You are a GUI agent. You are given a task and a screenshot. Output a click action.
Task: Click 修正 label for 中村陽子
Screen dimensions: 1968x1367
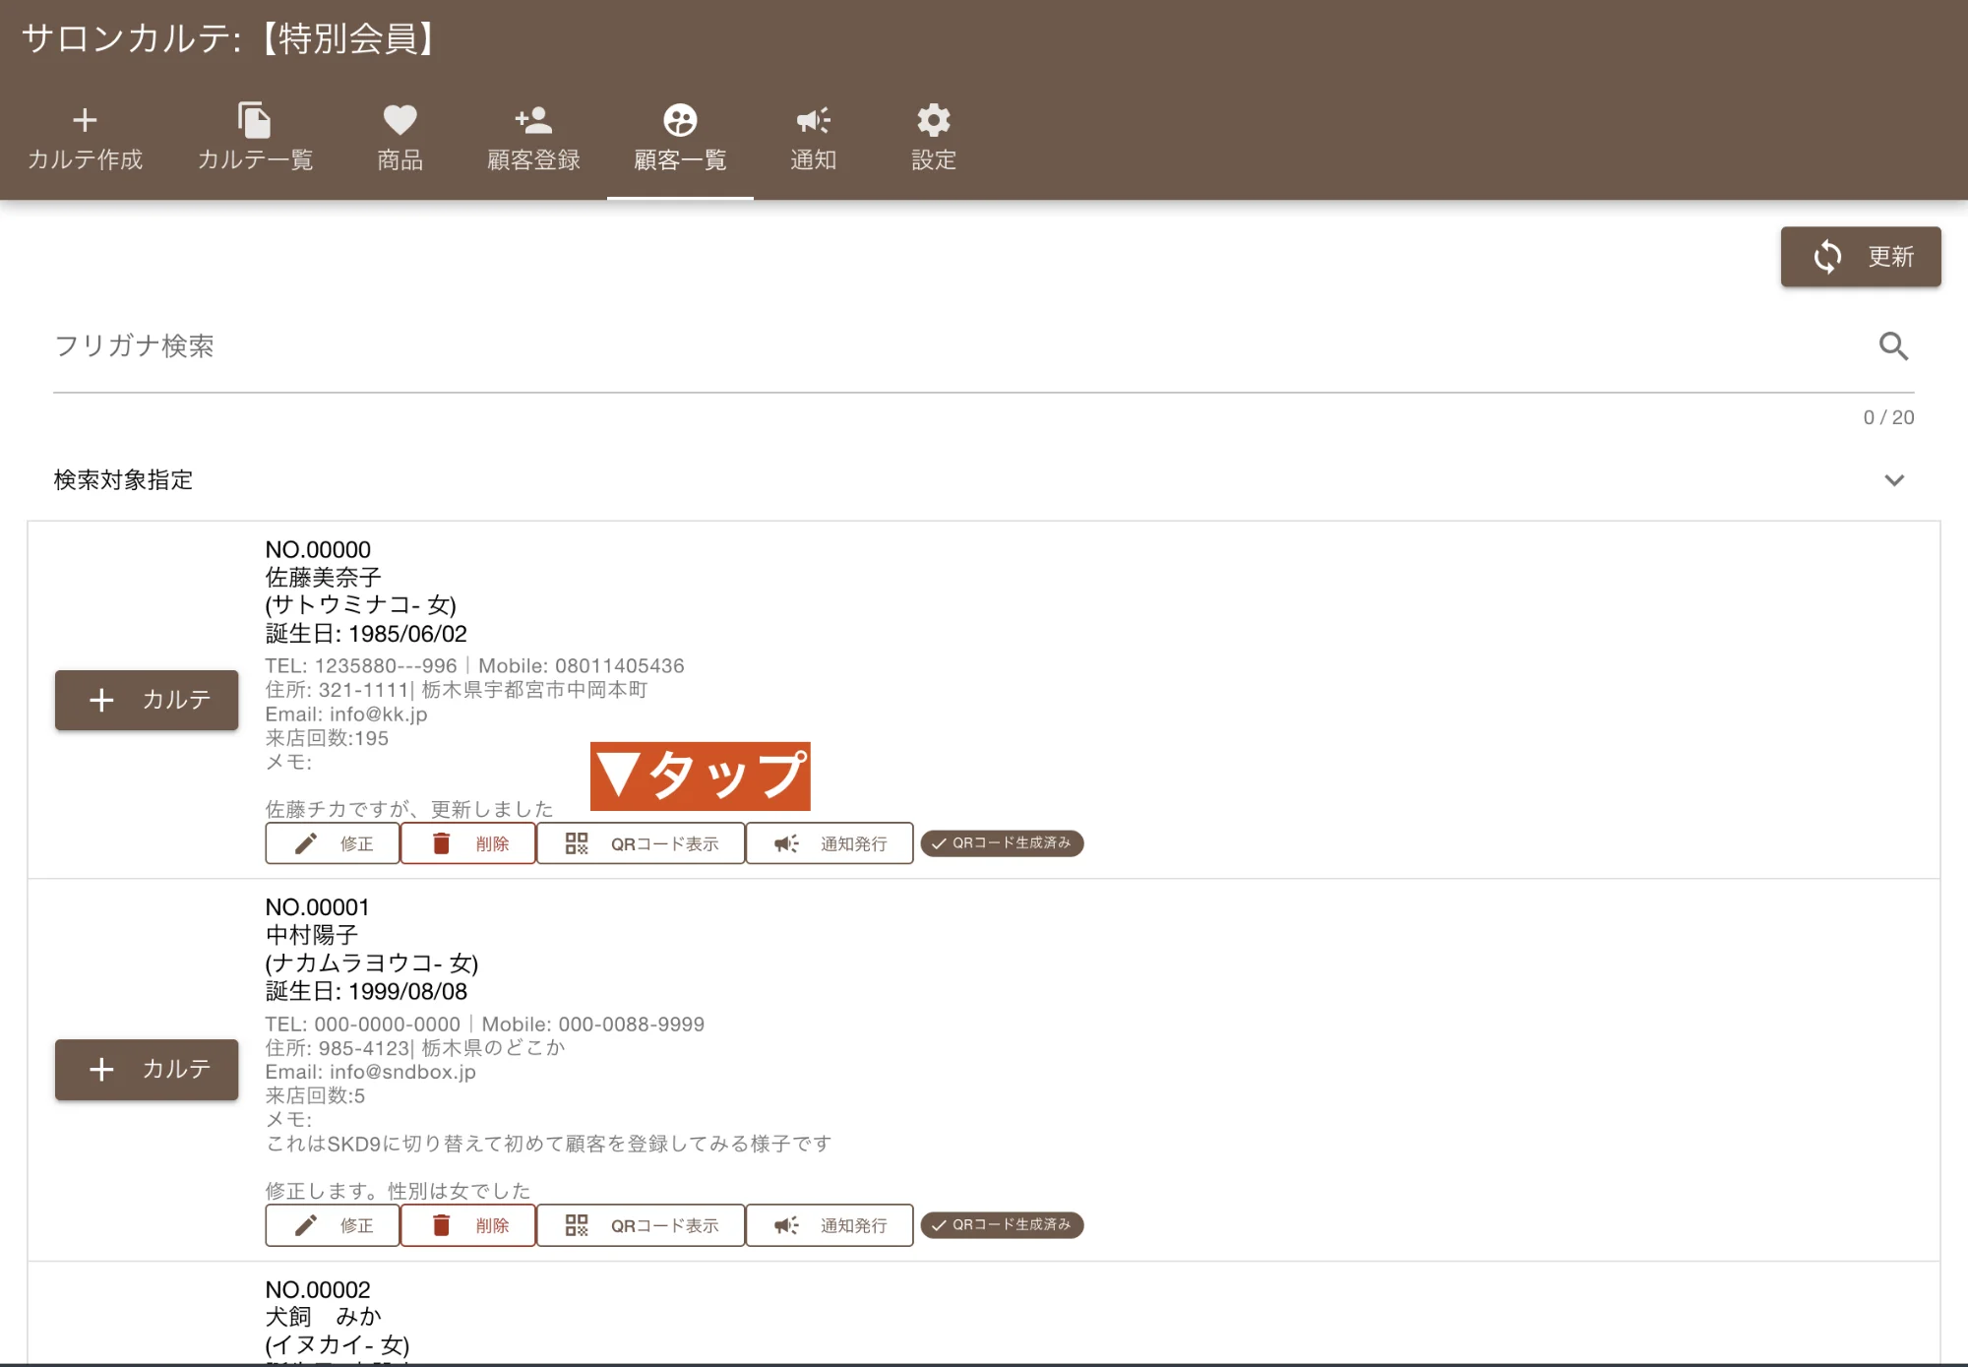pyautogui.click(x=356, y=1225)
